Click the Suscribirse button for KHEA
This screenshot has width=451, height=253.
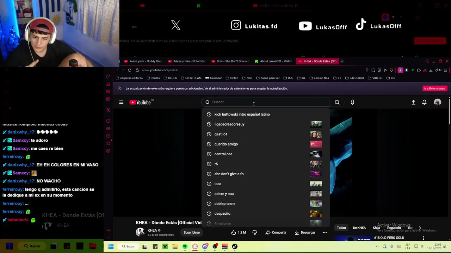pos(191,232)
